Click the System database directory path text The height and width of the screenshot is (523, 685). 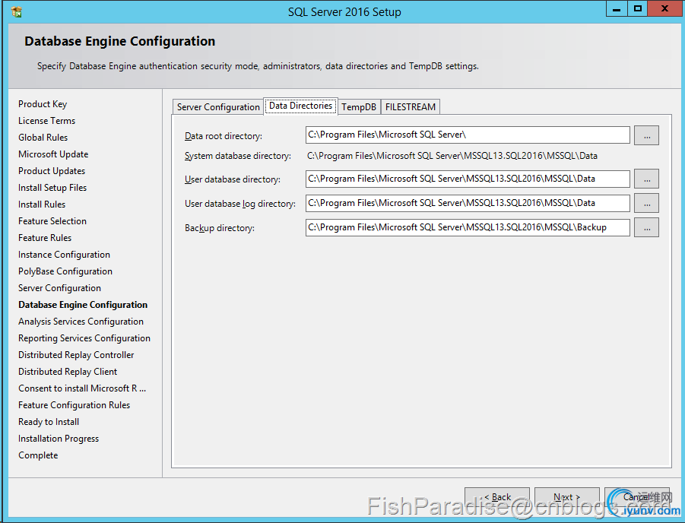452,156
